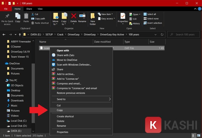Click DriverEasy Key Active in the breadcrumb
The width and height of the screenshot is (202, 138).
pos(112,35)
